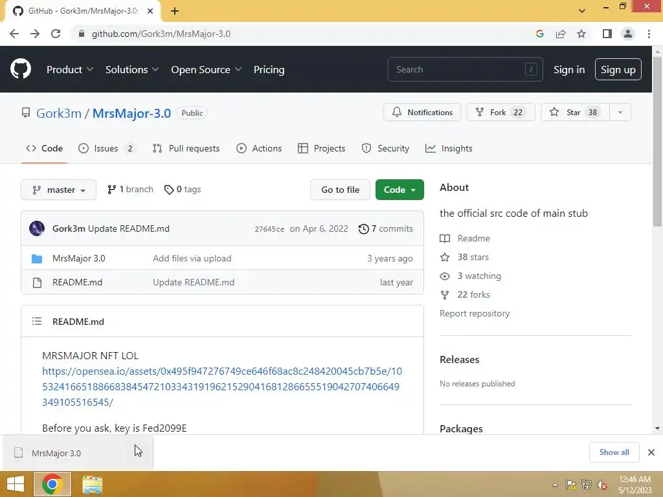Close the downloads bar

[x=651, y=452]
